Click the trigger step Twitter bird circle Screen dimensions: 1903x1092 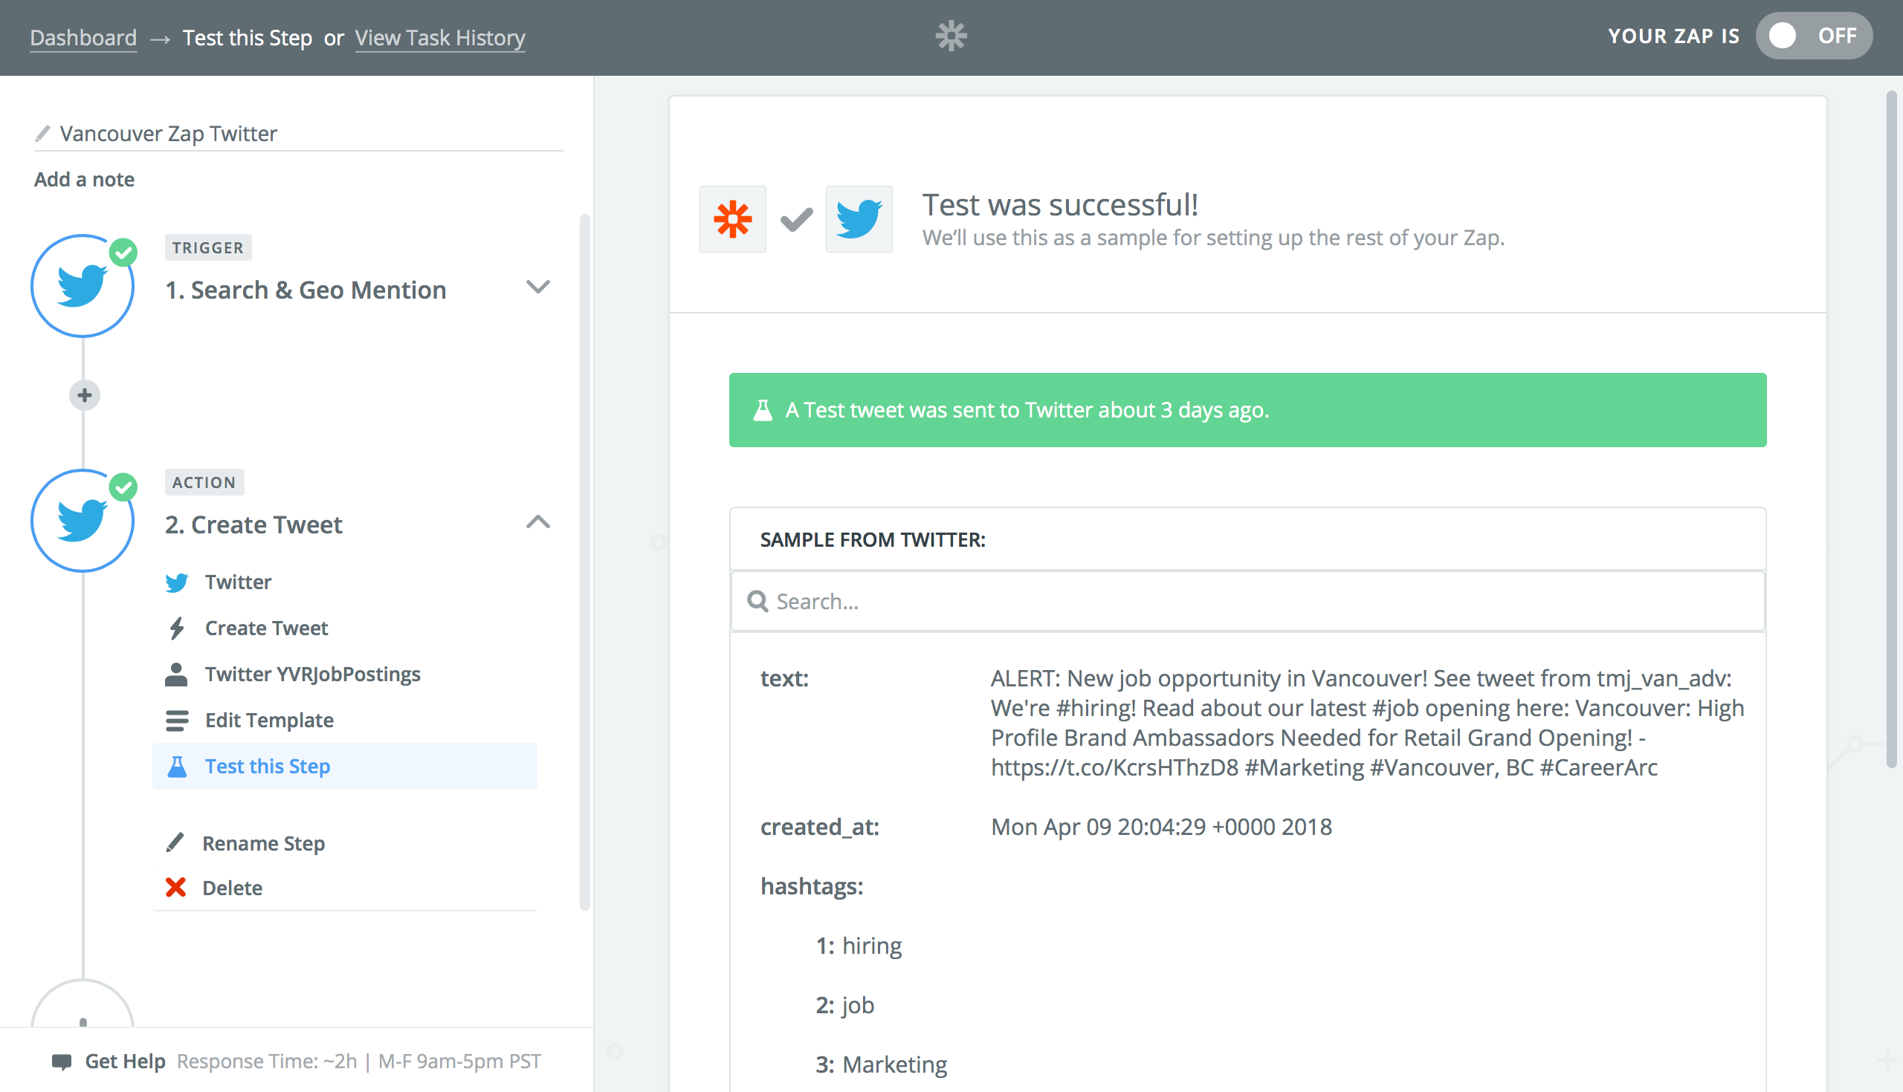(83, 286)
